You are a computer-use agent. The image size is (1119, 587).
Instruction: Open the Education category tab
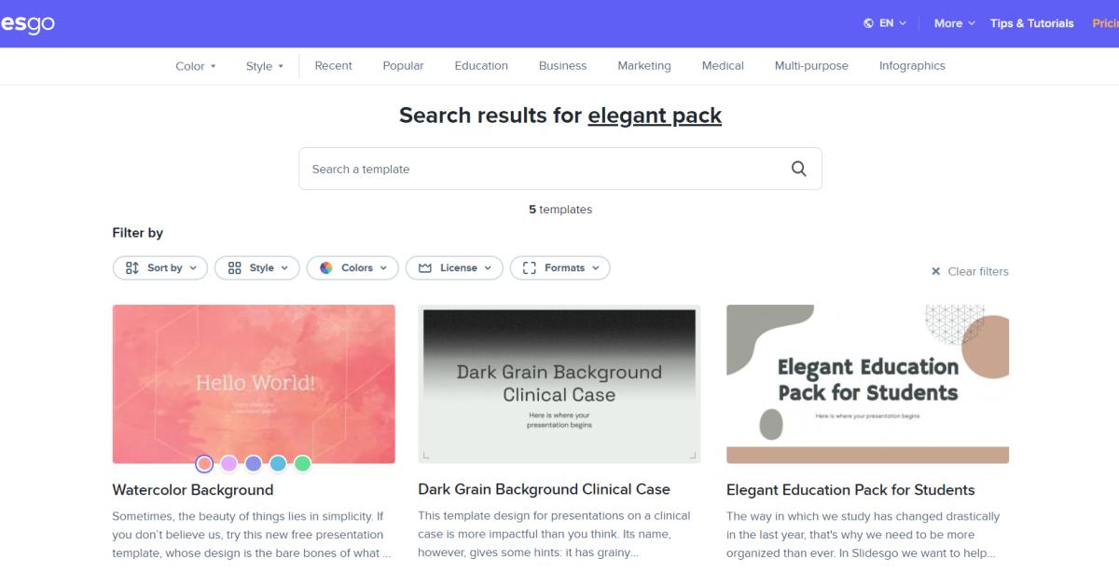tap(481, 66)
